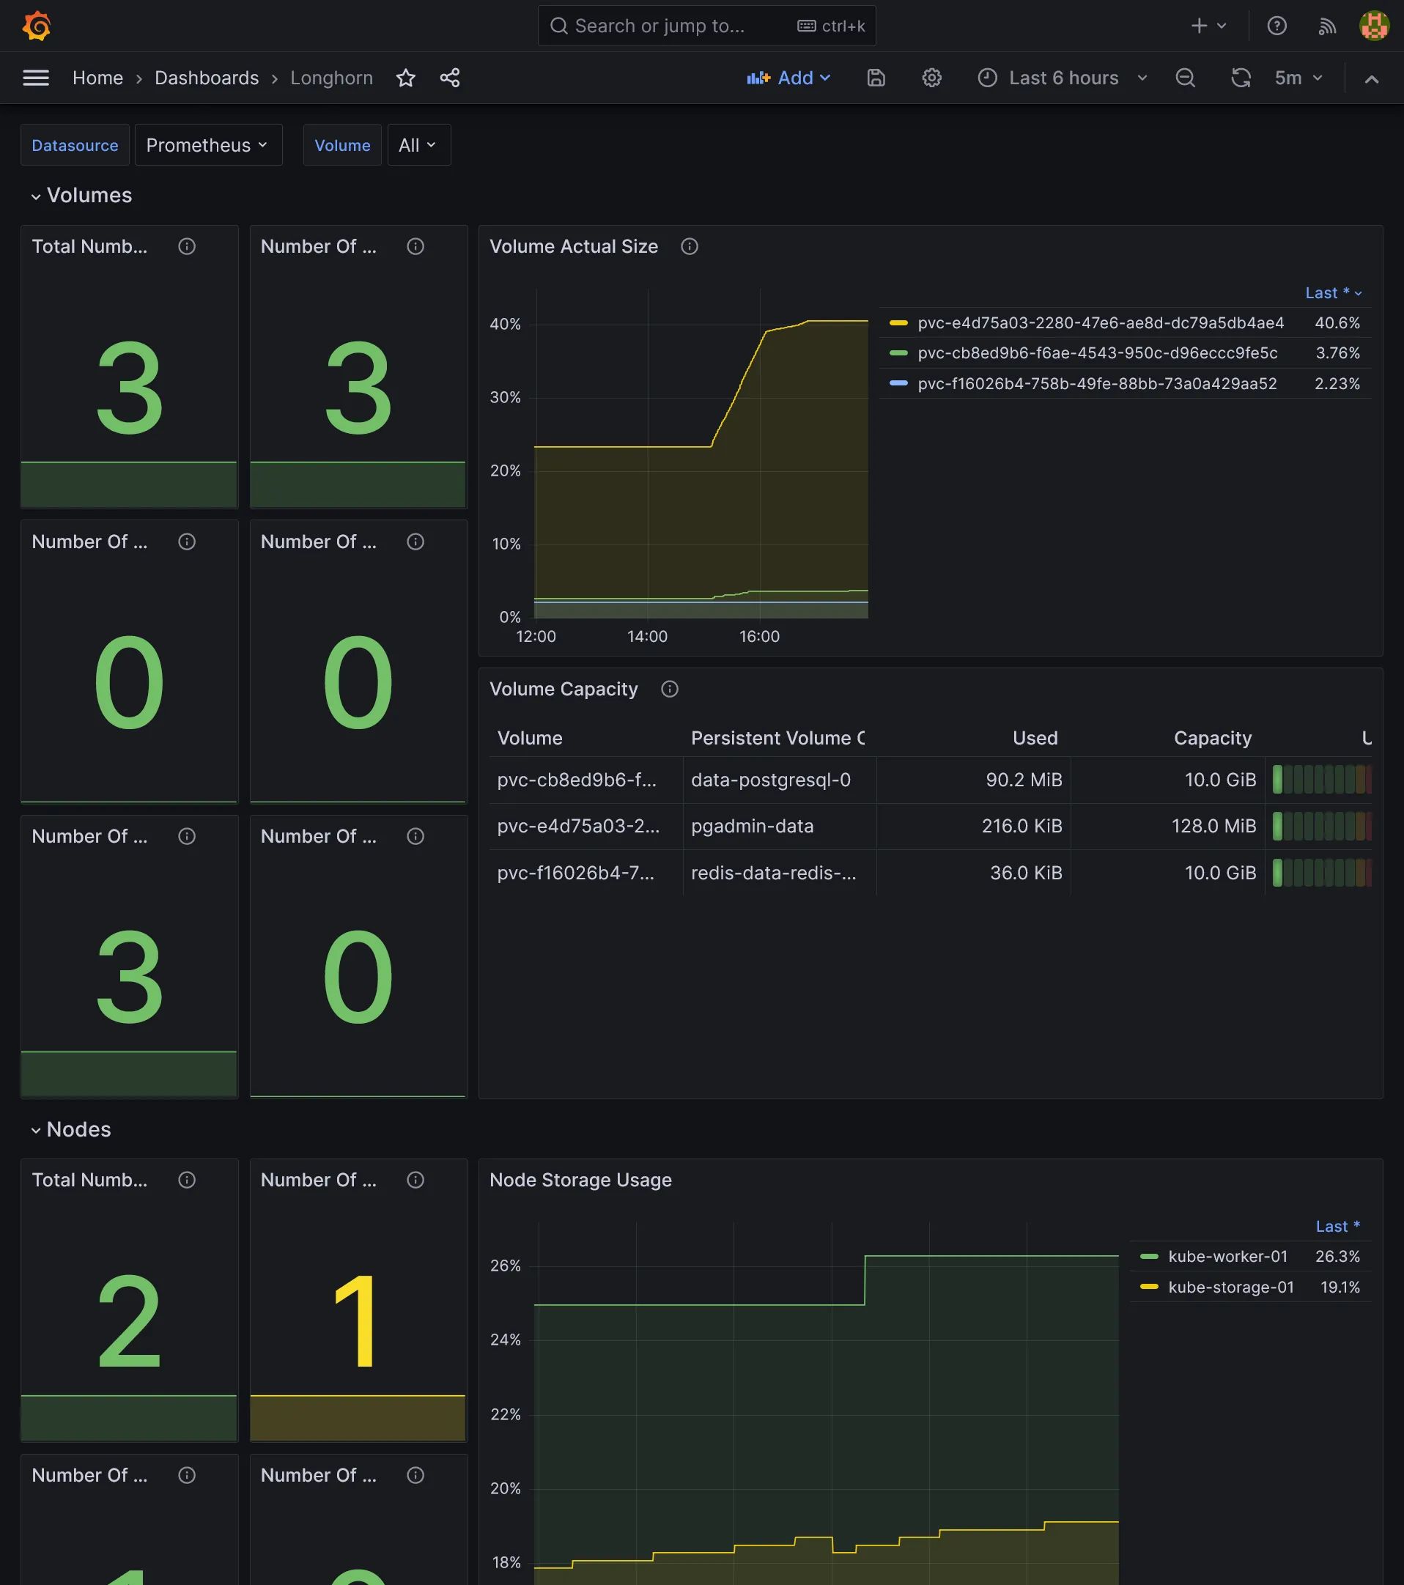Viewport: 1404px width, 1585px height.
Task: Toggle kube-storage-01 series visibility in legend
Action: (1230, 1287)
